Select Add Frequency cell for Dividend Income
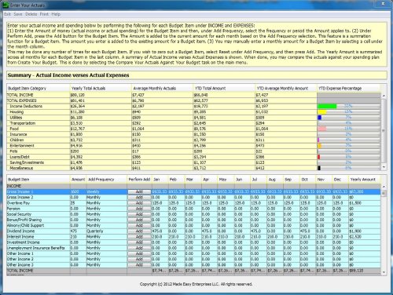The height and width of the screenshot is (295, 393). pos(107,231)
